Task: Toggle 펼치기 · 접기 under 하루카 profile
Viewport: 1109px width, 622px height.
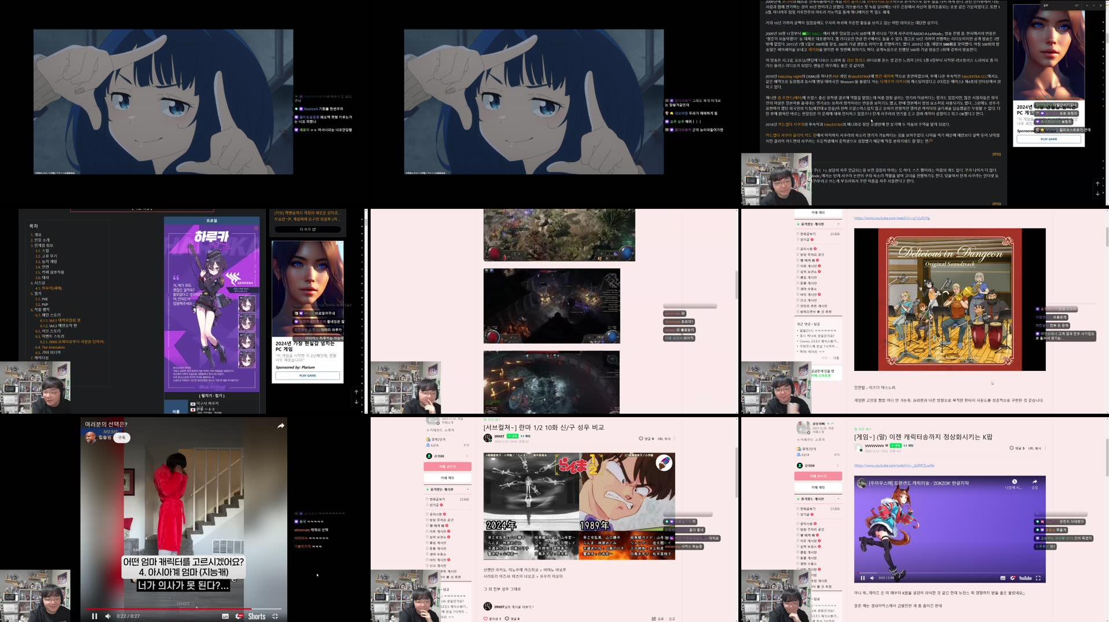Action: 212,396
